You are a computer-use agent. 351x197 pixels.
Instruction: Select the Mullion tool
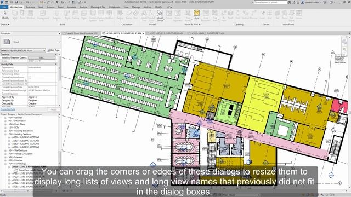109,15
